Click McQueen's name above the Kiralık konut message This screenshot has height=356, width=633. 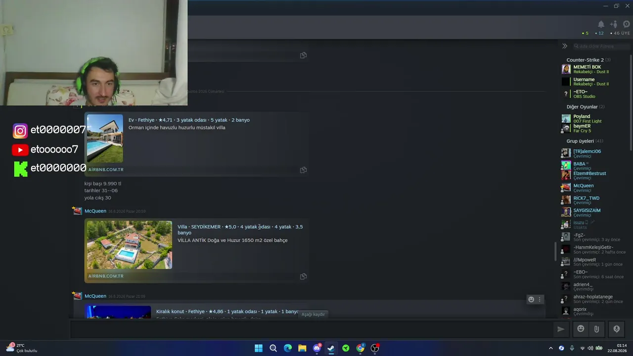[95, 296]
